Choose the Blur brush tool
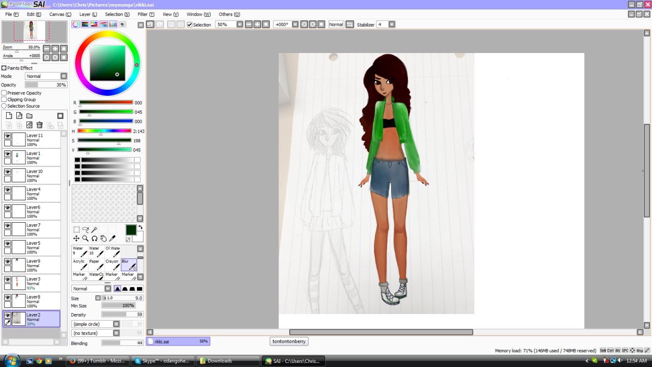Screen dimensions: 652x367 129,265
